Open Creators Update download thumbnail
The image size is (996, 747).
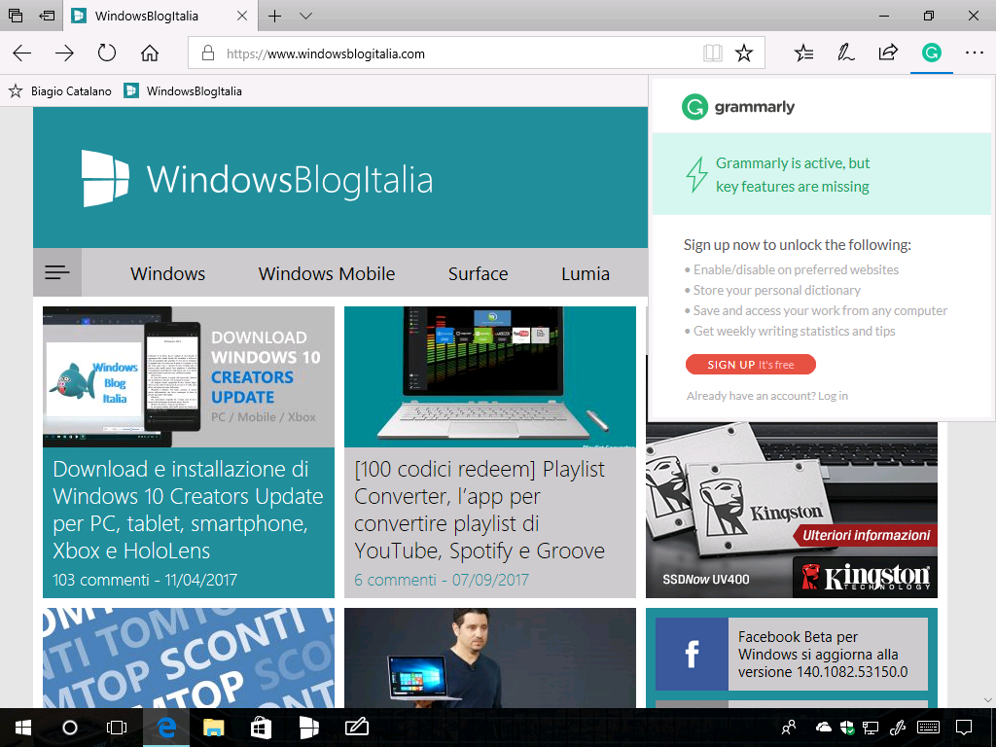189,376
